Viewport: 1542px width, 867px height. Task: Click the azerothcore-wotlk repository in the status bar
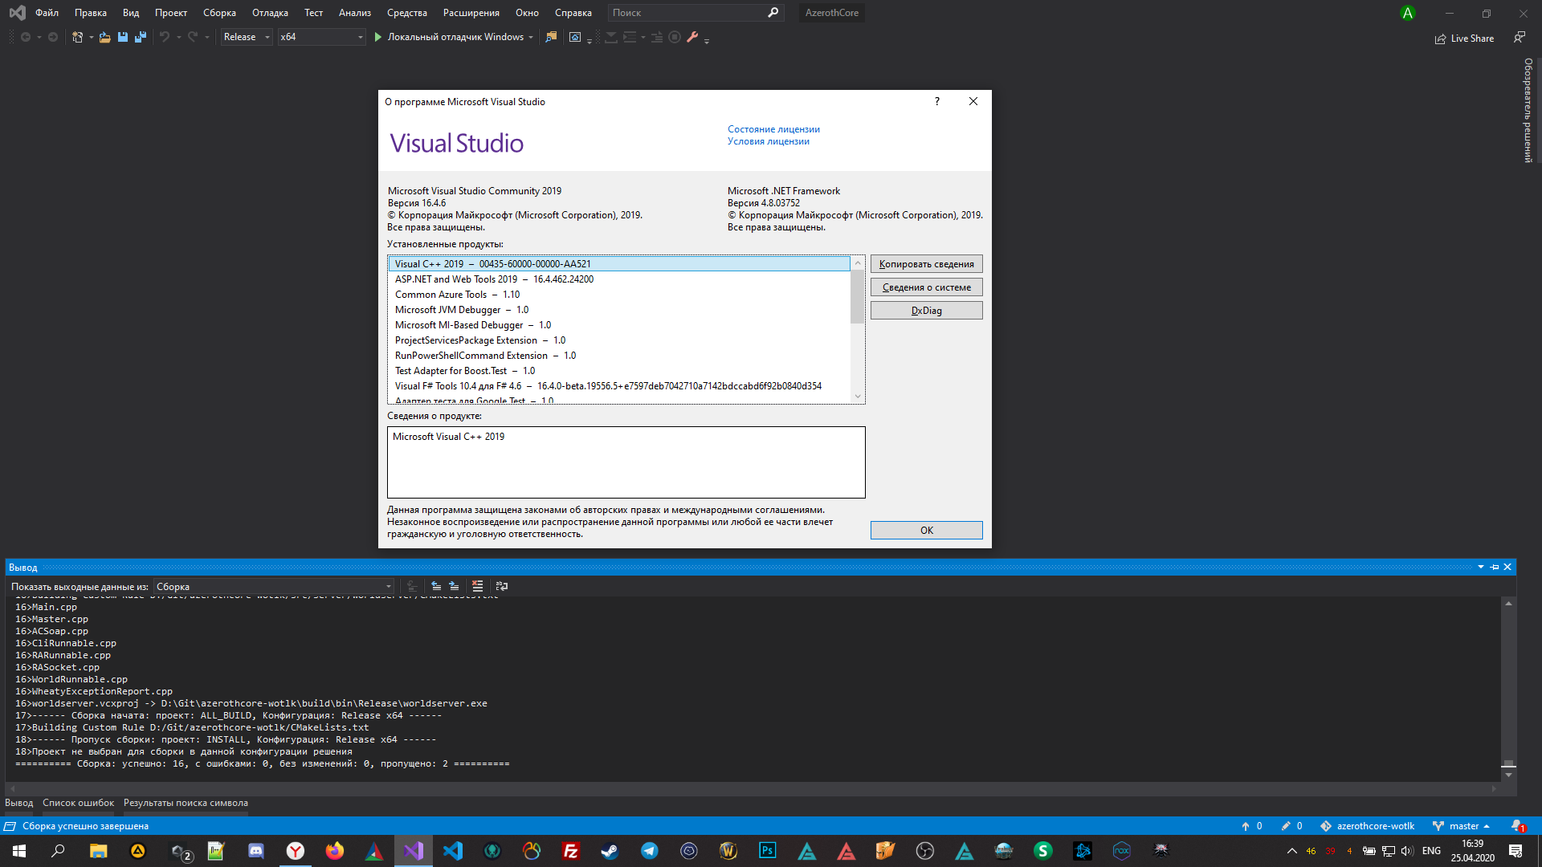(x=1367, y=826)
